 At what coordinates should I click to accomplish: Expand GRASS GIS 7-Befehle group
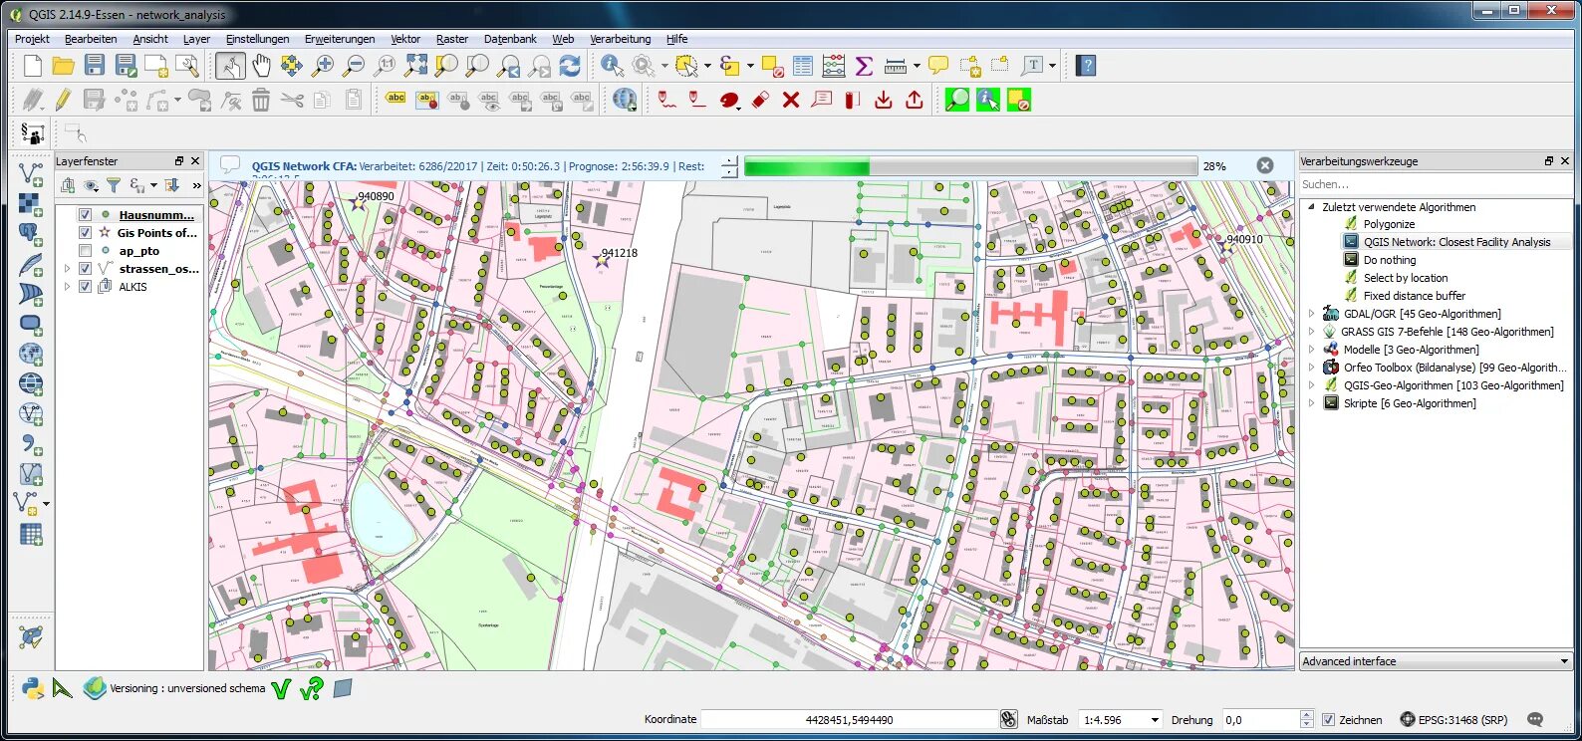tap(1311, 332)
